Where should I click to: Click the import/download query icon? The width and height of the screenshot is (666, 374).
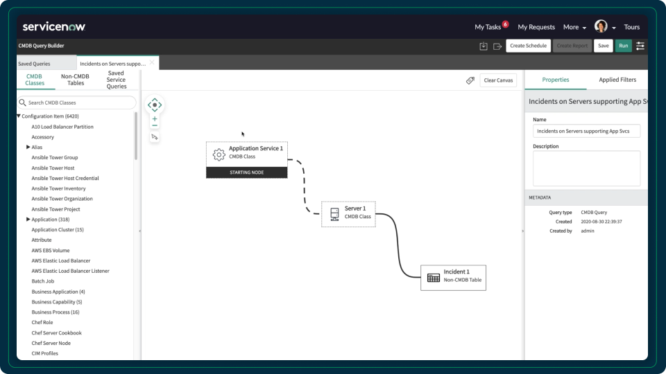click(x=484, y=46)
